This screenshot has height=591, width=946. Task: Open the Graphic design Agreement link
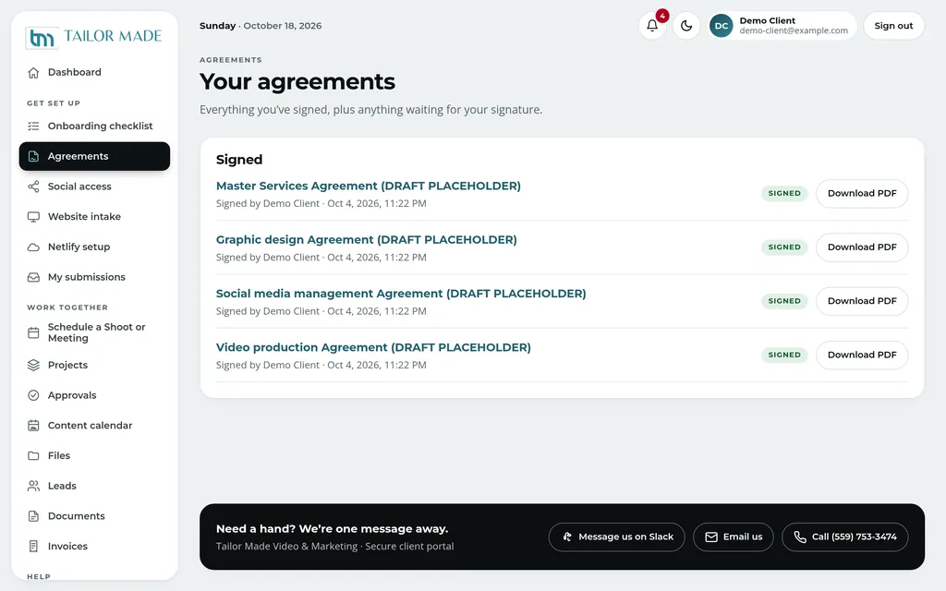(x=366, y=239)
